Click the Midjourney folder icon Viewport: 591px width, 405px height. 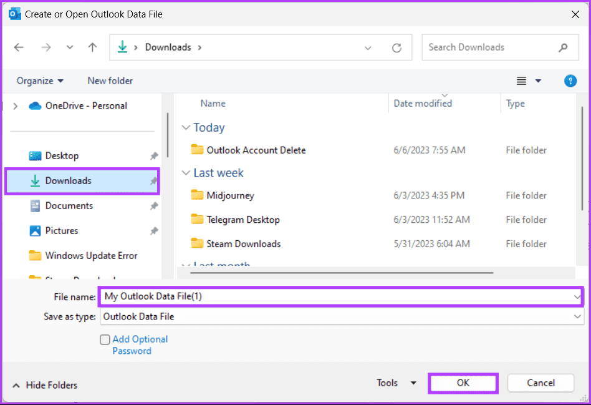[x=197, y=195]
